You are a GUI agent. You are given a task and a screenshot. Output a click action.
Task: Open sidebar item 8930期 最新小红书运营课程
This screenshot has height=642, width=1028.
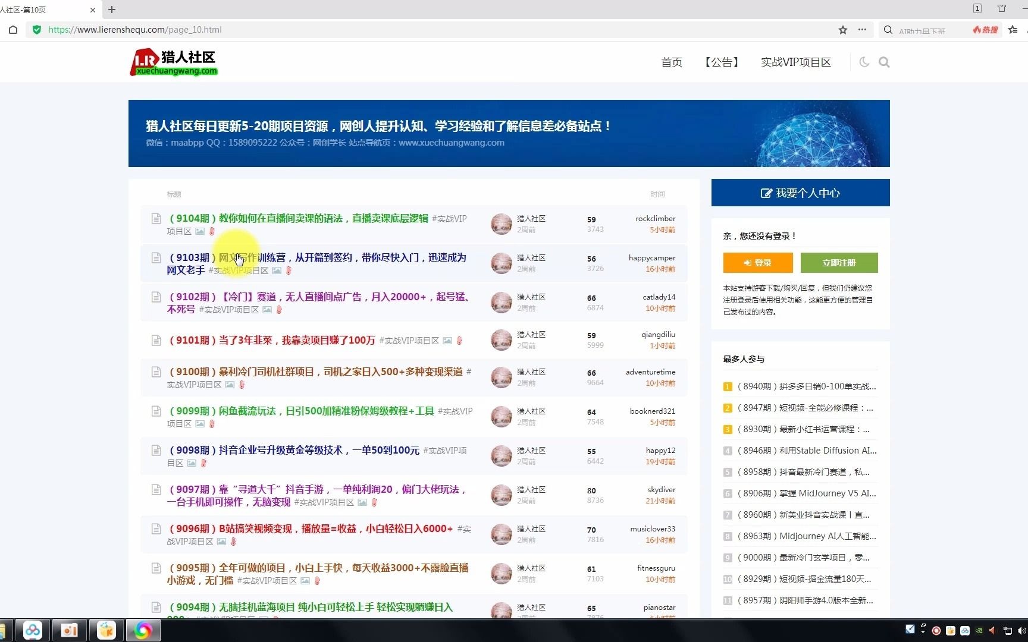(804, 429)
